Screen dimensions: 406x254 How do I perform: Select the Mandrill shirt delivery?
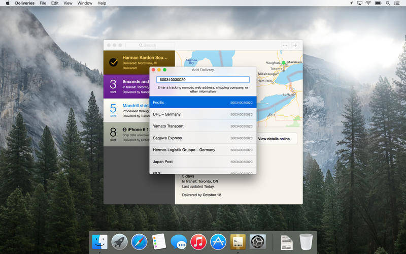point(126,110)
